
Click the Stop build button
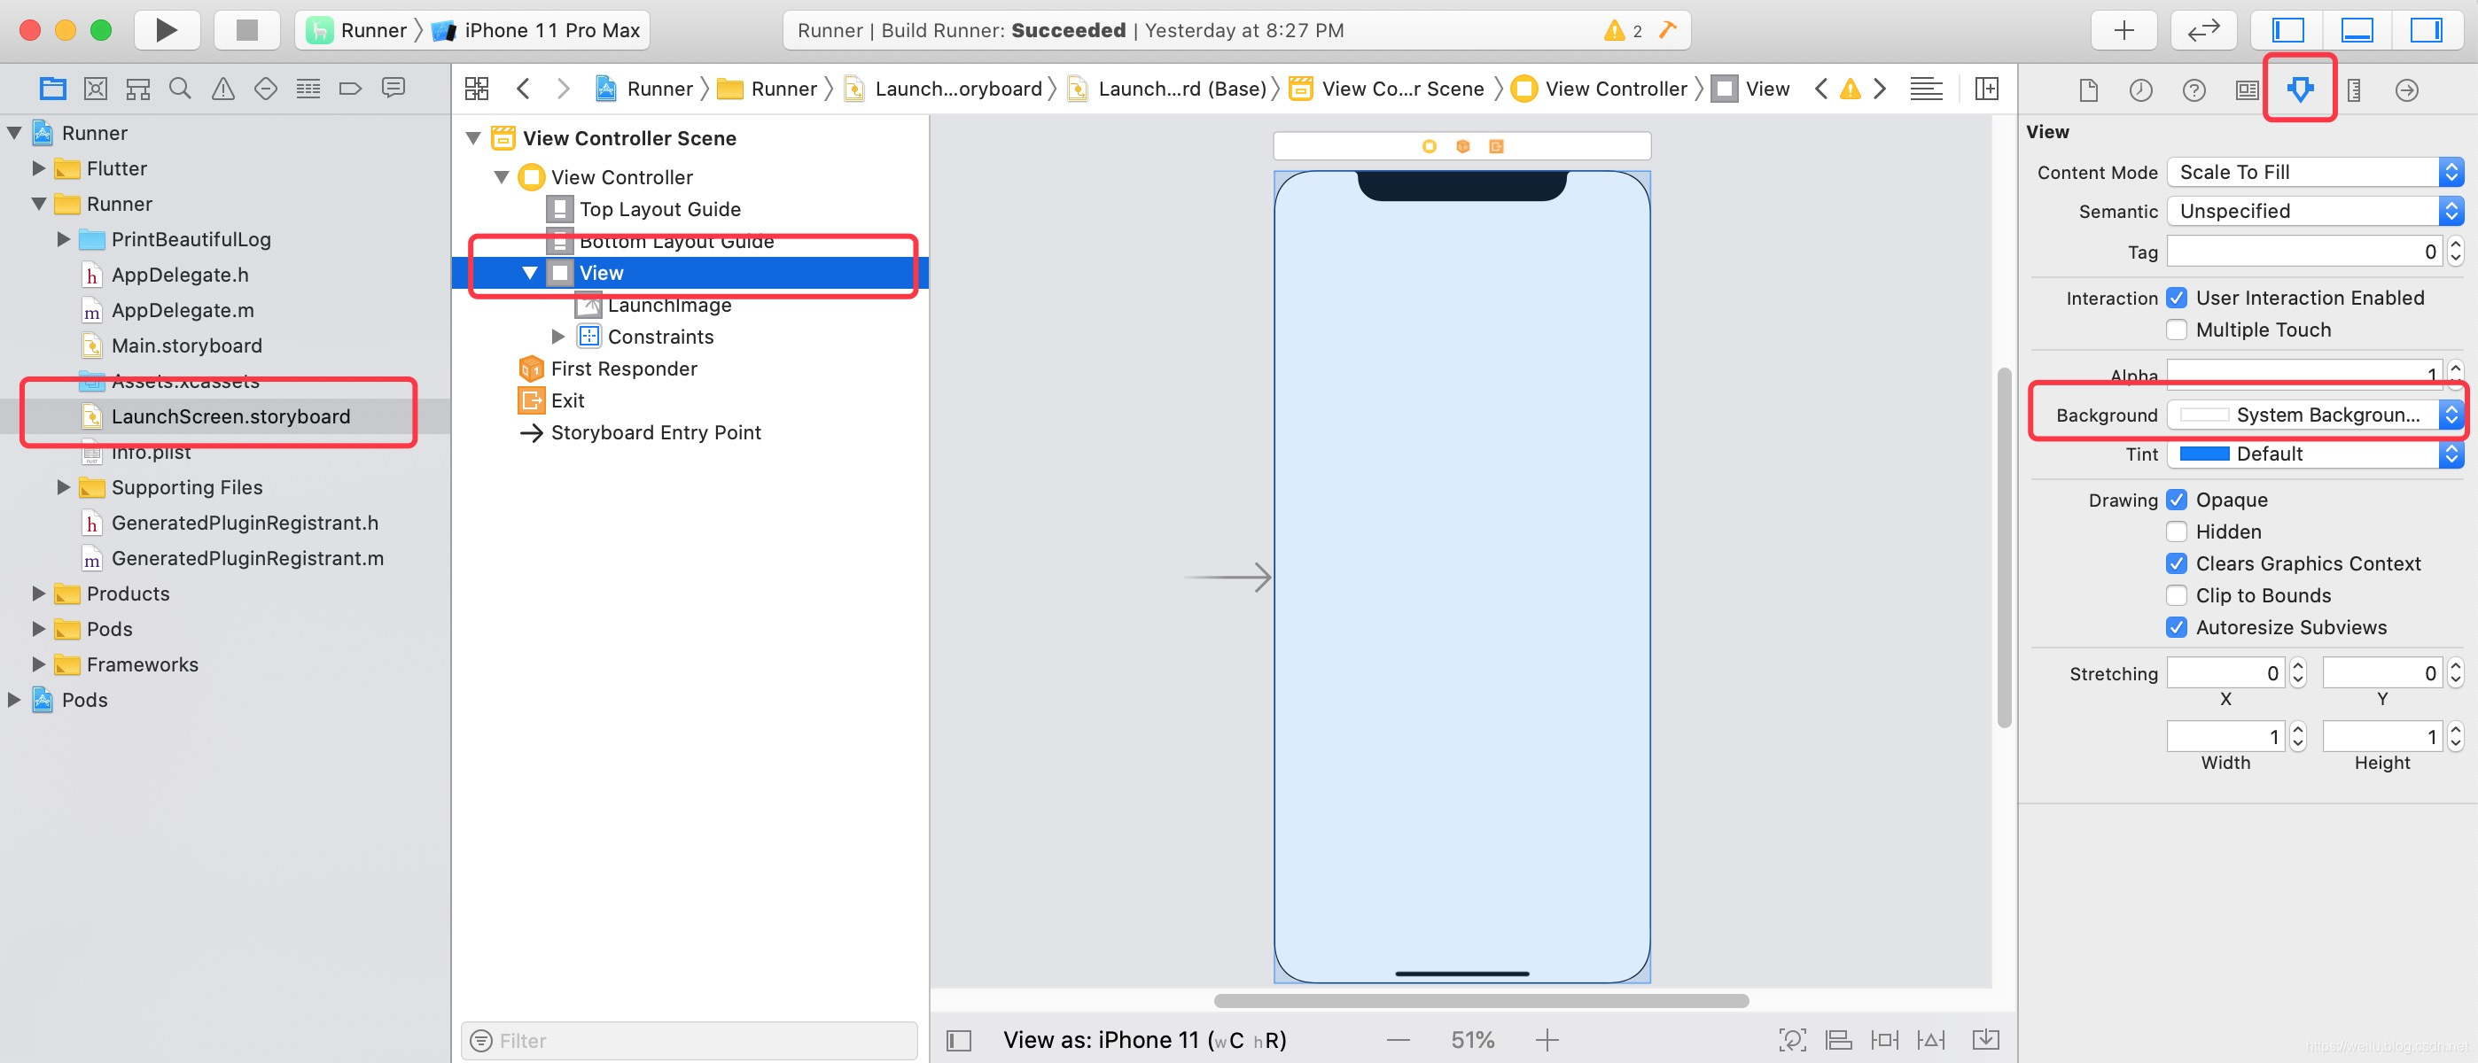[x=246, y=30]
